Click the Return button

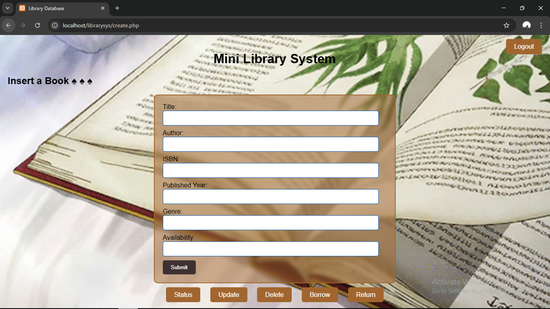click(x=365, y=295)
